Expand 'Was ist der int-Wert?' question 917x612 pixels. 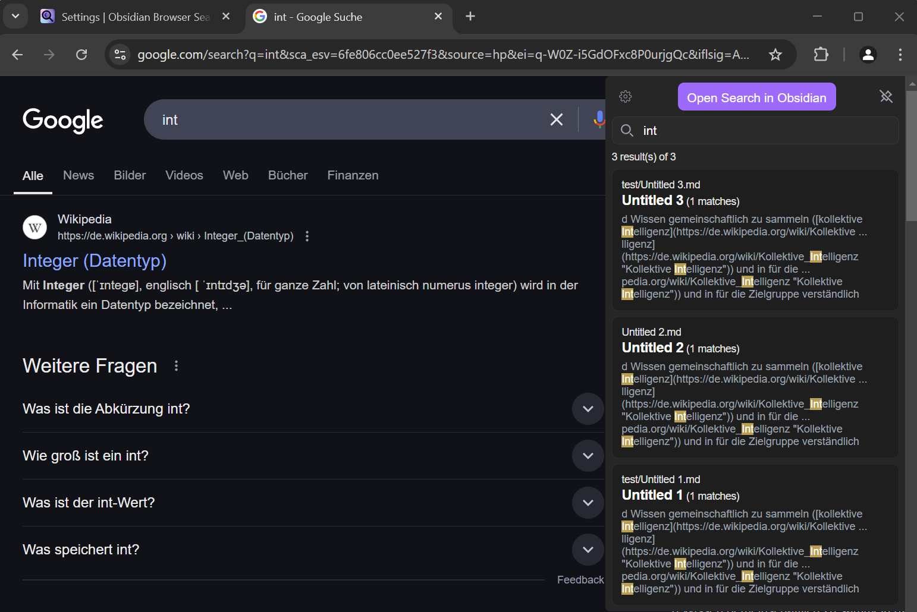[x=588, y=503]
